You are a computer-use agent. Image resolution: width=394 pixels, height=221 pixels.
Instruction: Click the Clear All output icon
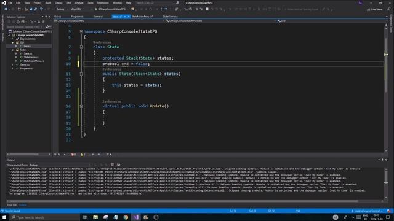112,165
